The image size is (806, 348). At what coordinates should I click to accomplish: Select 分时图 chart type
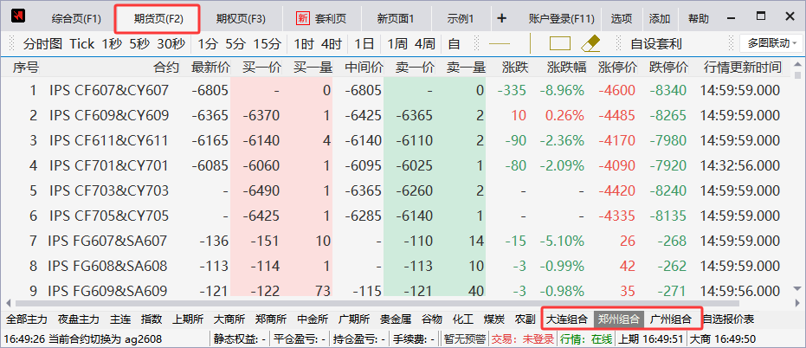43,44
